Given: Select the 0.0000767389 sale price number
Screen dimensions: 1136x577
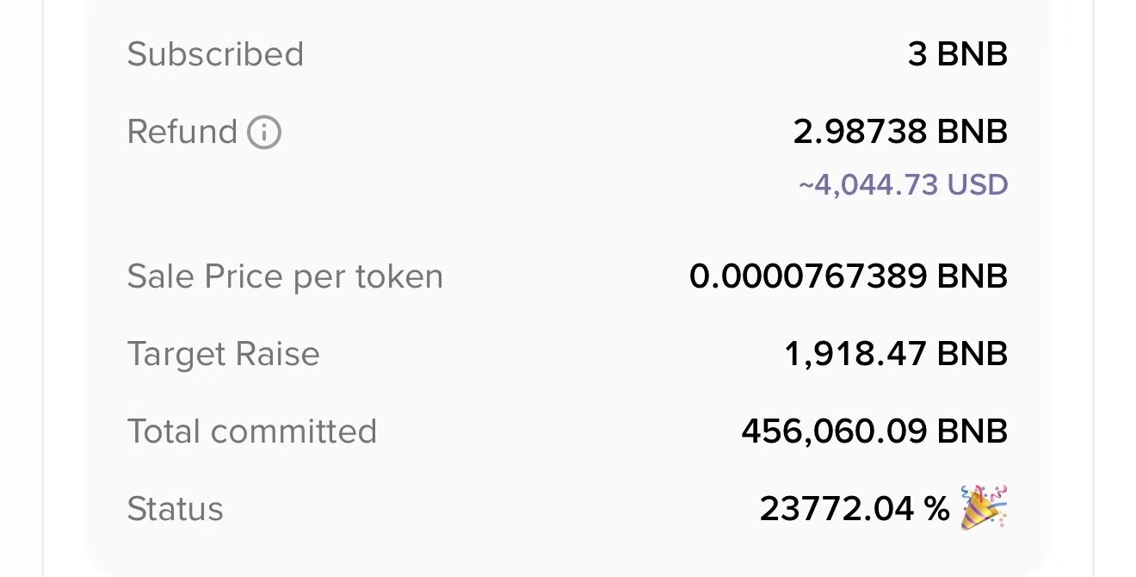Looking at the screenshot, I should (x=808, y=277).
